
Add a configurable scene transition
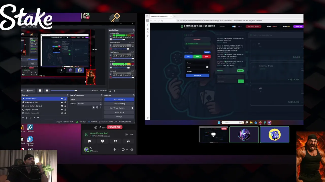(93, 108)
